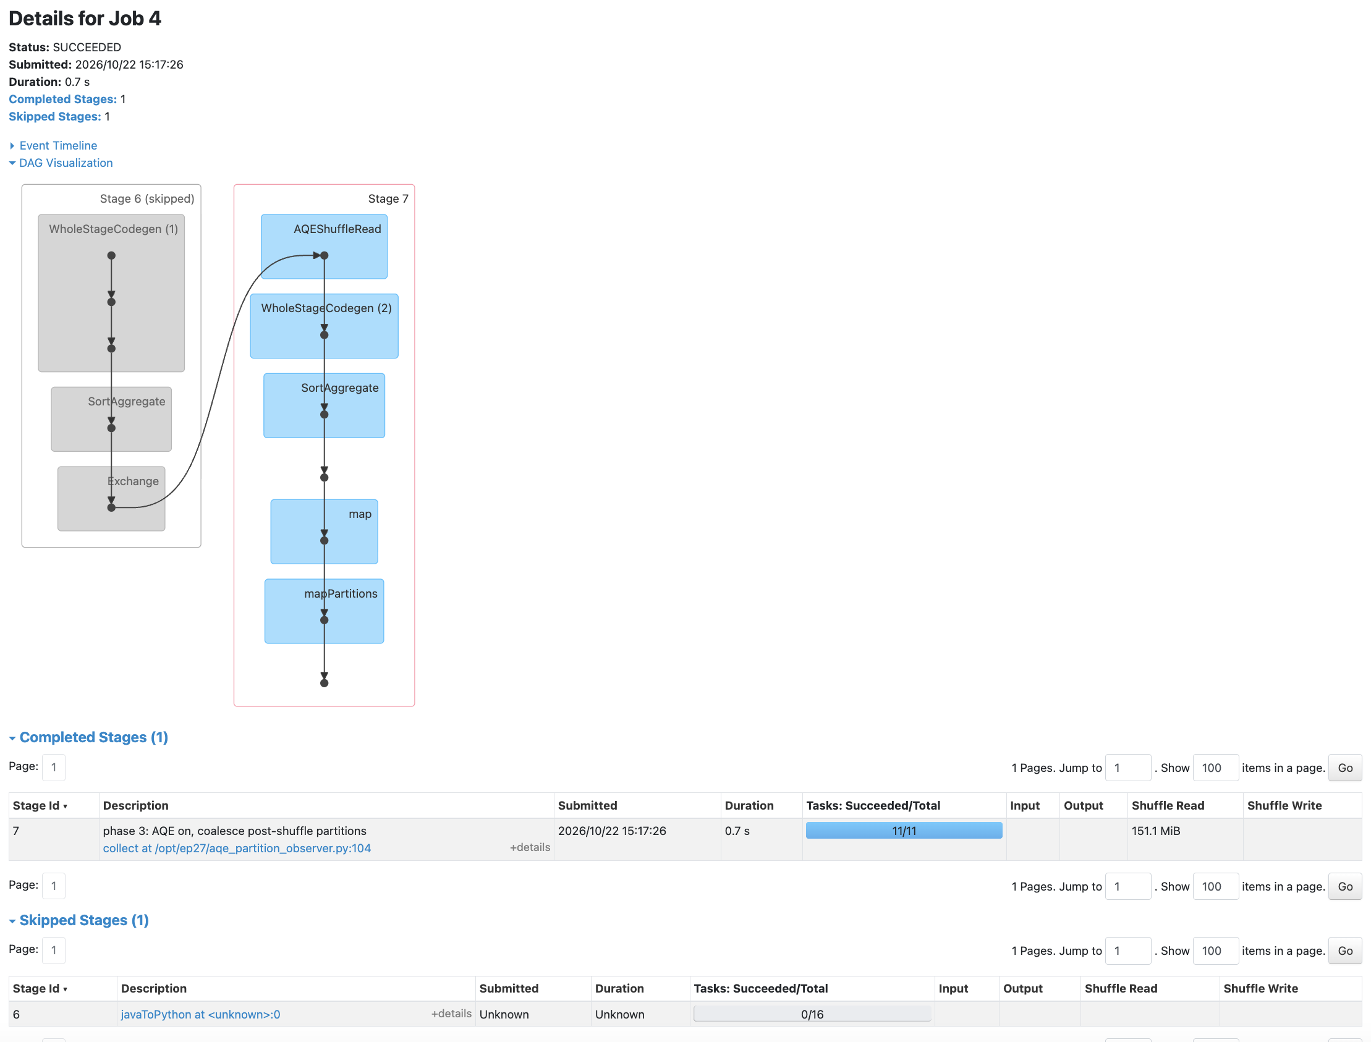
Task: Click the Stage 7 label in DAG
Action: [x=388, y=198]
